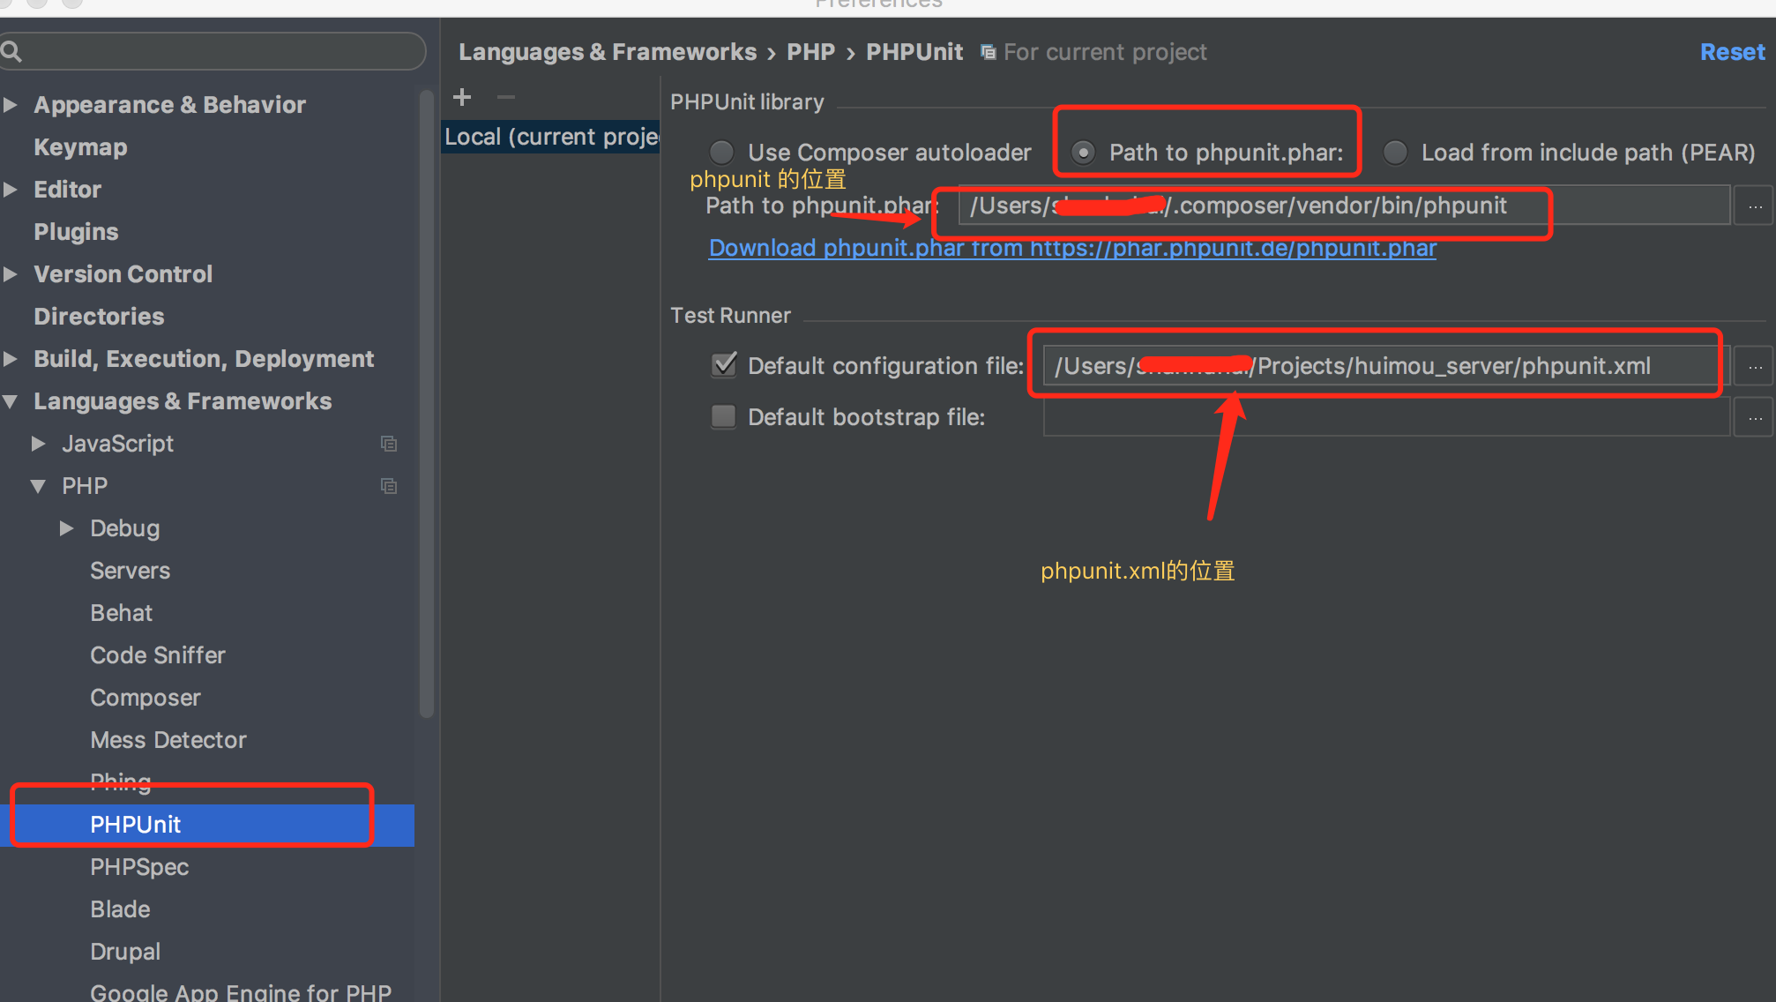Click the Reset link
This screenshot has width=1776, height=1002.
(1732, 52)
